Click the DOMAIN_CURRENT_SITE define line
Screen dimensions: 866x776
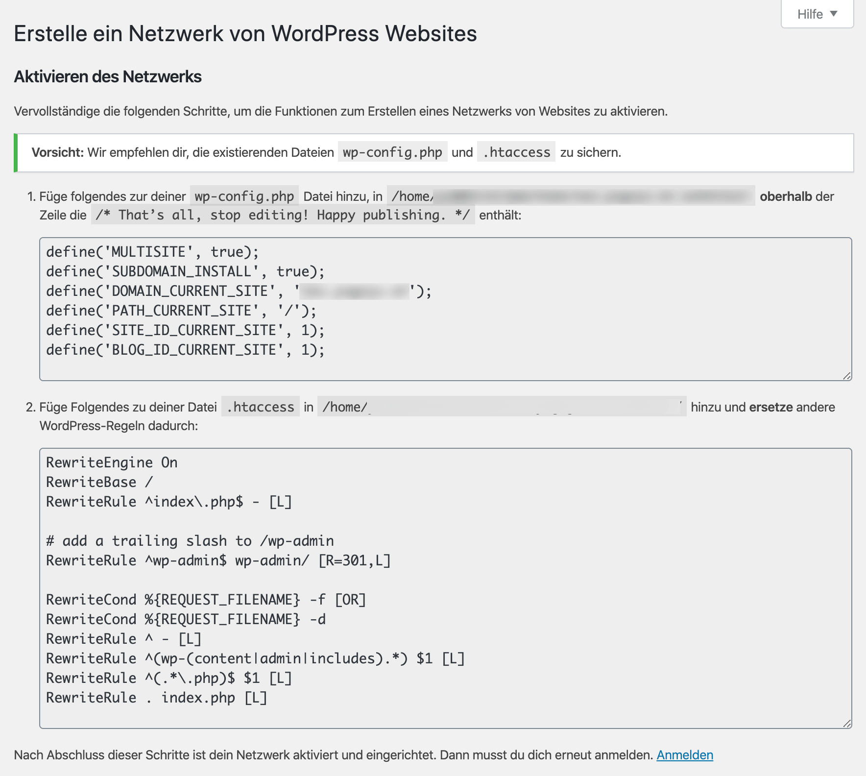239,291
